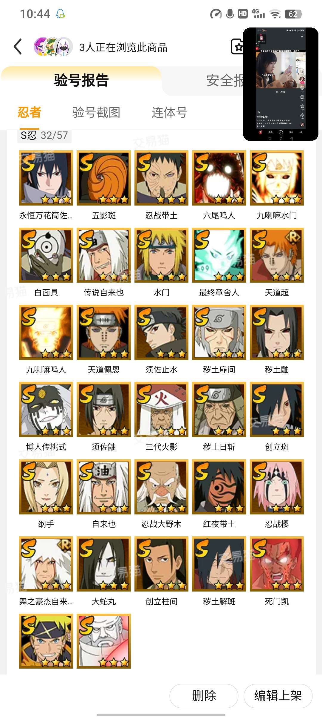322x717 pixels.
Task: Open the viewers' avatar group
Action: 53,47
